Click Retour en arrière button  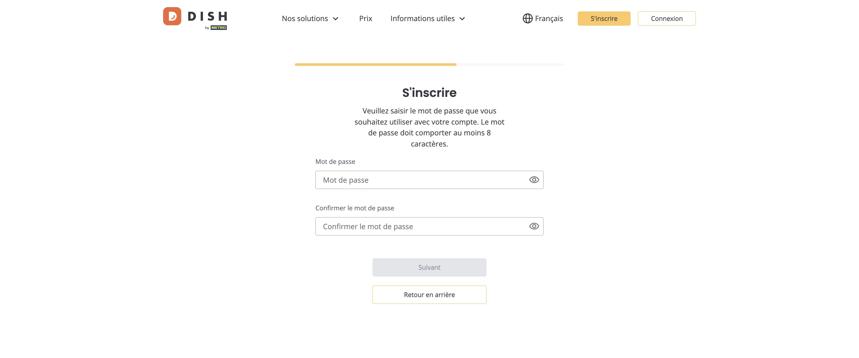coord(429,294)
